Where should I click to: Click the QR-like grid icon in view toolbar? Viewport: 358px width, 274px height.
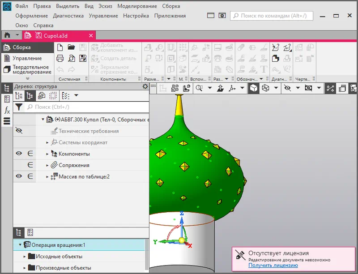coord(175,88)
